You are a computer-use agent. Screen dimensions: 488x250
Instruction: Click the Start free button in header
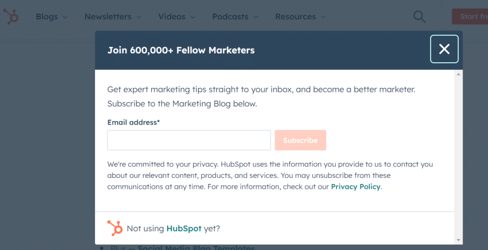tap(470, 17)
